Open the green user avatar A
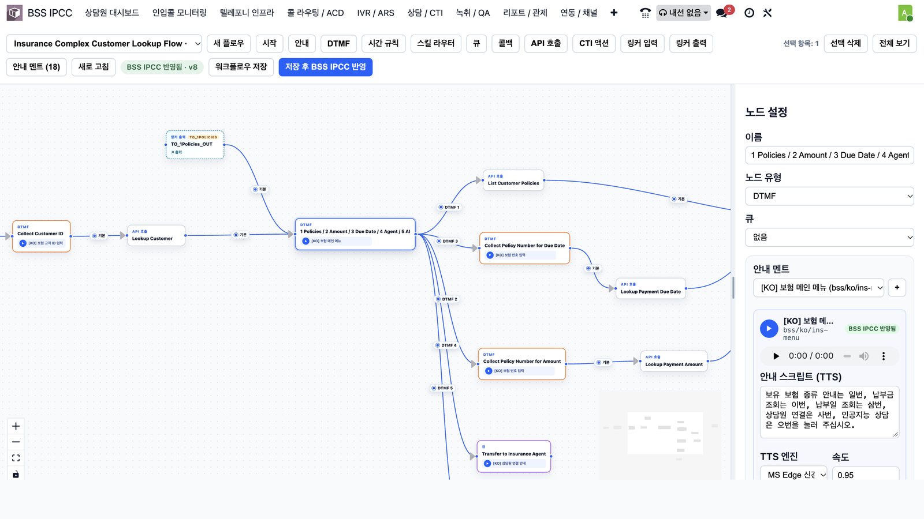Viewport: 924px width, 519px height. [x=905, y=13]
